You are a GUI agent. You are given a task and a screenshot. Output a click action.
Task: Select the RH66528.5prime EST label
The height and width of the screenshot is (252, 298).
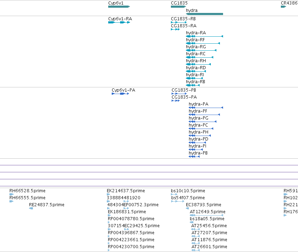(27, 191)
